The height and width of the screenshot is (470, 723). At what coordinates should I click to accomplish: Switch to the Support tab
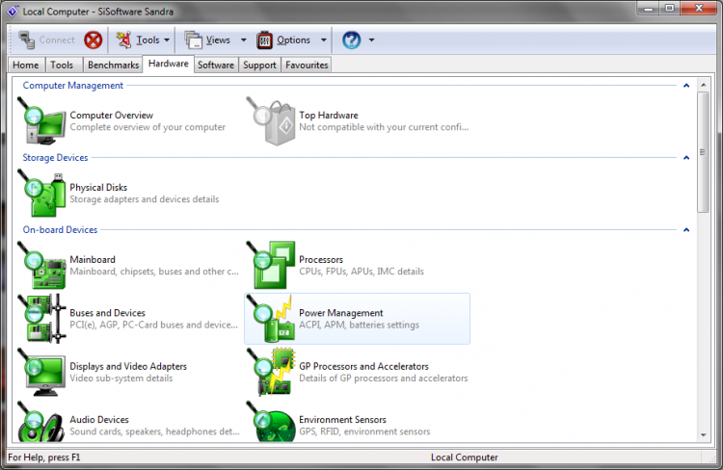(259, 65)
